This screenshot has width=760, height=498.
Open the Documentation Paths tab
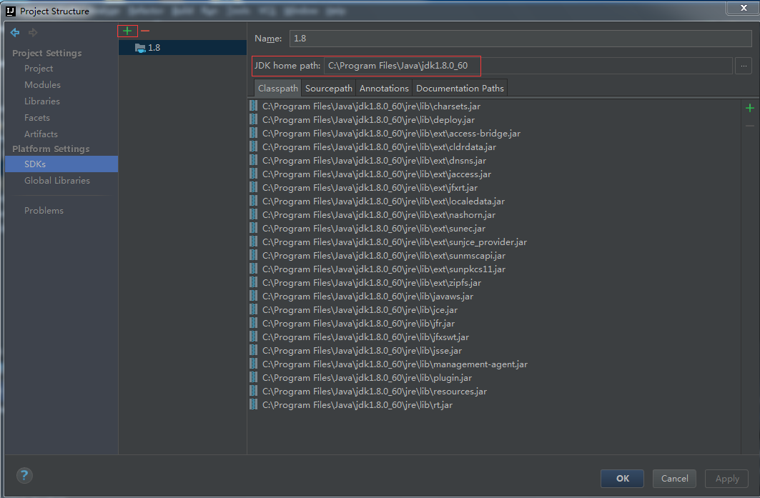[x=460, y=88]
